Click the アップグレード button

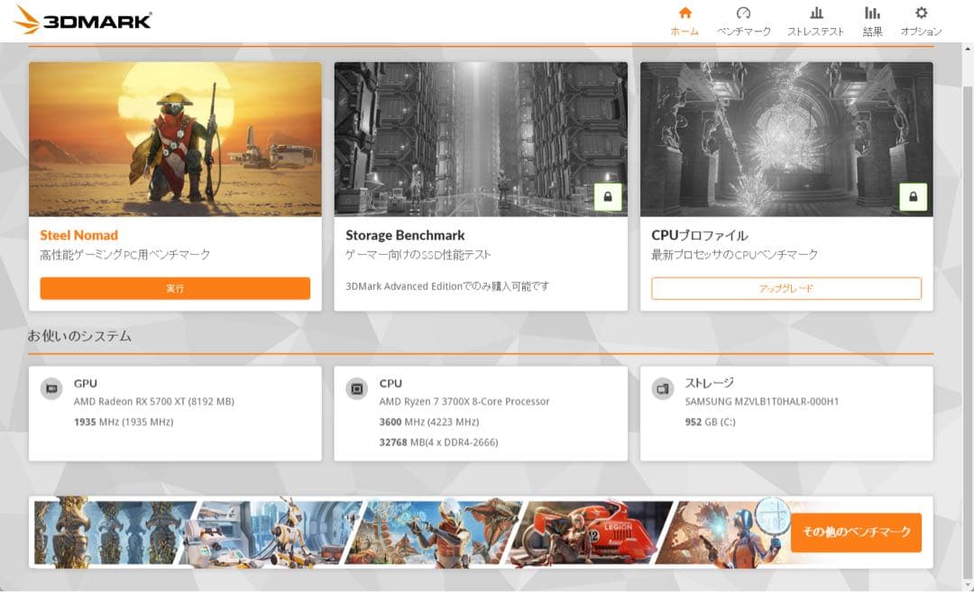(786, 288)
